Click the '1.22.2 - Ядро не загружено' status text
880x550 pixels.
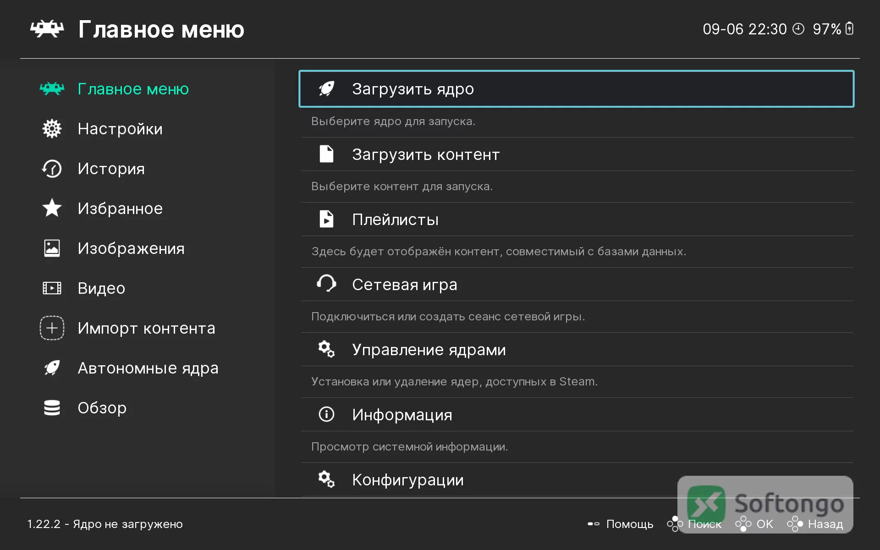[x=105, y=524]
